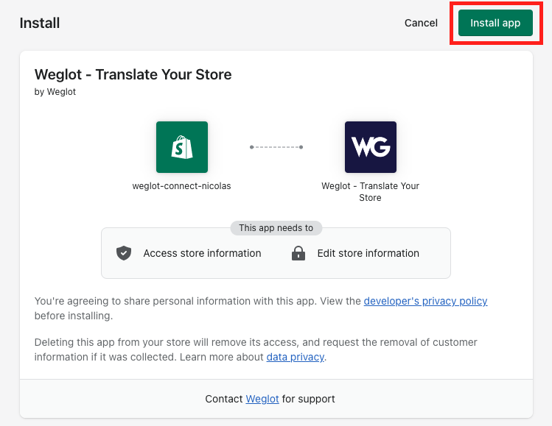
Task: Click the 'weglot-connect-nicolas' store name
Action: 181,186
